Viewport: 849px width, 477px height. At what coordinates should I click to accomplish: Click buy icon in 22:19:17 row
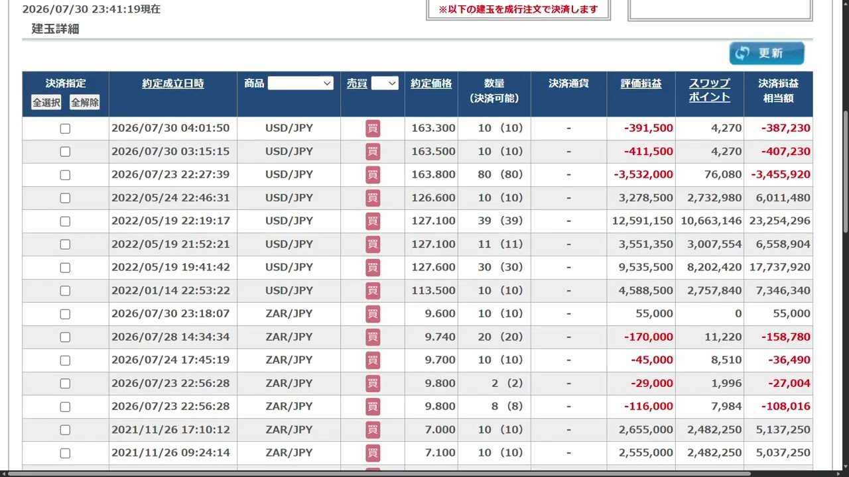(373, 221)
